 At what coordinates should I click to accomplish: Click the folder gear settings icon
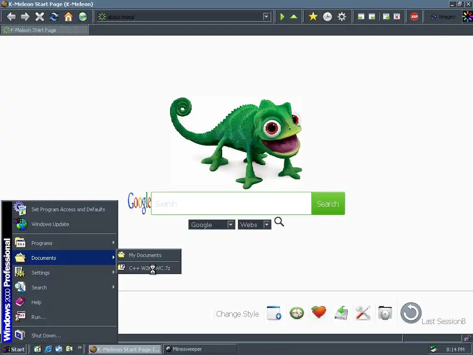coord(385,313)
